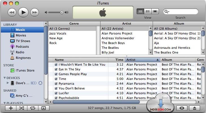This screenshot has height=113, width=206.
Task: Sort songs by Name column
Action: coord(81,60)
